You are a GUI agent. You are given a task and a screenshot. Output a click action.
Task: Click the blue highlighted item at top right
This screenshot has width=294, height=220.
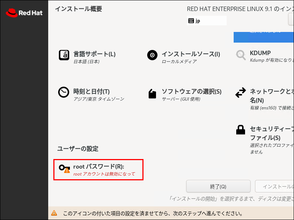263,37
